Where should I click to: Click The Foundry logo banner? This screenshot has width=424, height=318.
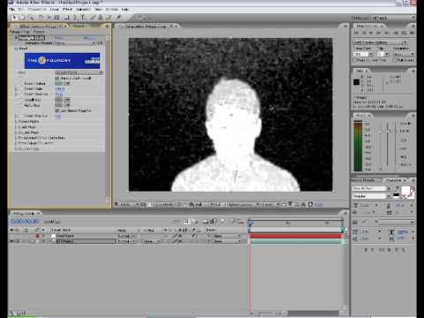[x=62, y=61]
